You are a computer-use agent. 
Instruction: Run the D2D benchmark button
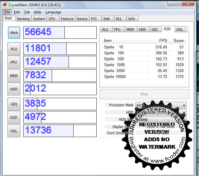point(14,117)
